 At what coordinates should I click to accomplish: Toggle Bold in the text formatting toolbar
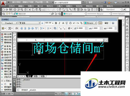(x=56, y=23)
